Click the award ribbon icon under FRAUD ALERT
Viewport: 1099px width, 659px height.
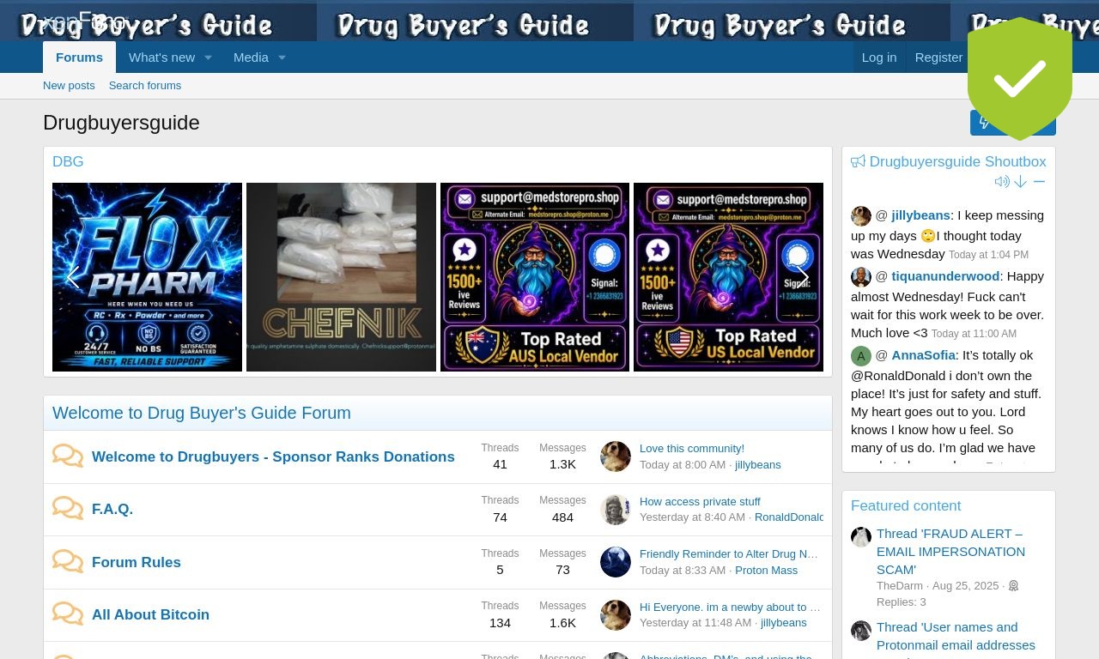pyautogui.click(x=1013, y=586)
